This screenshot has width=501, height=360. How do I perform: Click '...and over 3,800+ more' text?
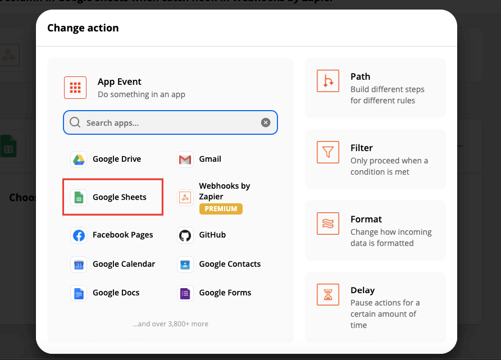click(x=170, y=324)
